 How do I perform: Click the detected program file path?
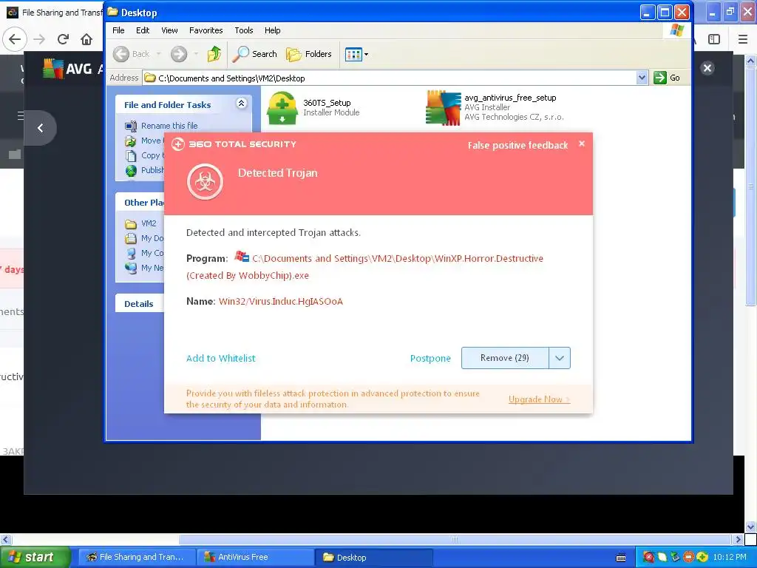coord(364,266)
